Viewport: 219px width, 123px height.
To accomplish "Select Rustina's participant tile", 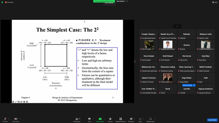I will [x=187, y=45].
